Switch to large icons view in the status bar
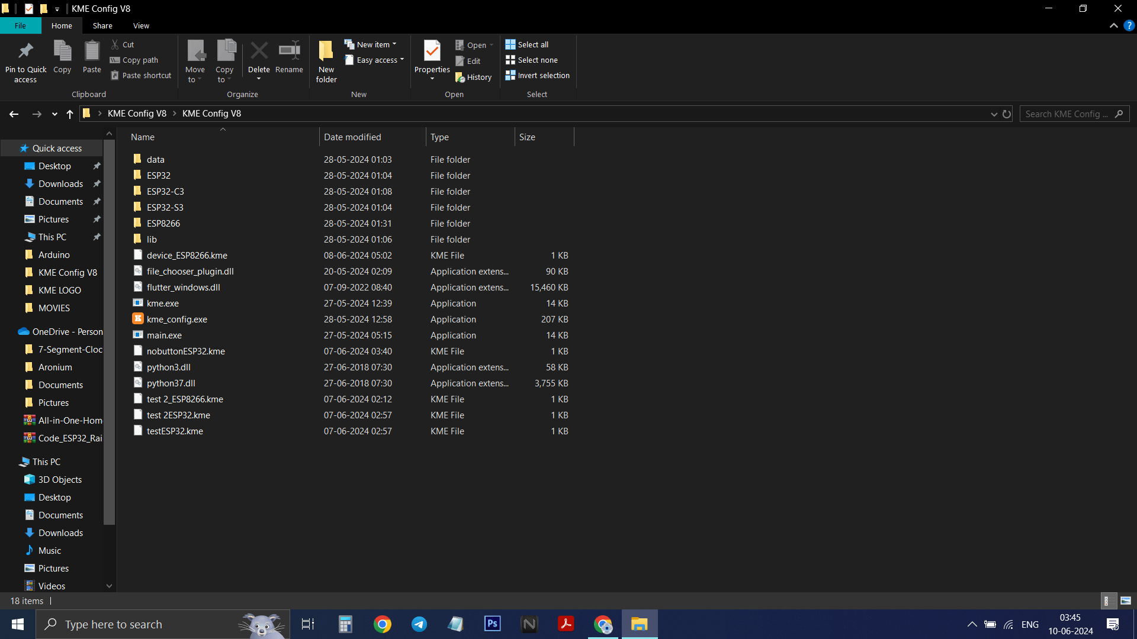 [1126, 601]
